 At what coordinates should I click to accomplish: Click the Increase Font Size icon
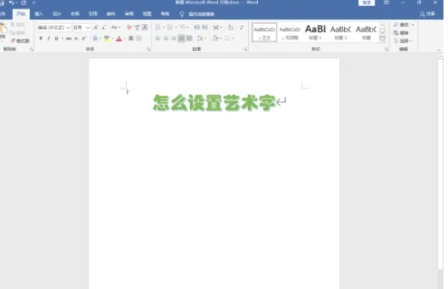pyautogui.click(x=97, y=27)
